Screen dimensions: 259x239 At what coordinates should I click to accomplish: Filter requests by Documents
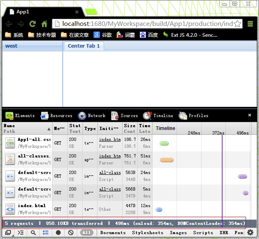(x=113, y=233)
